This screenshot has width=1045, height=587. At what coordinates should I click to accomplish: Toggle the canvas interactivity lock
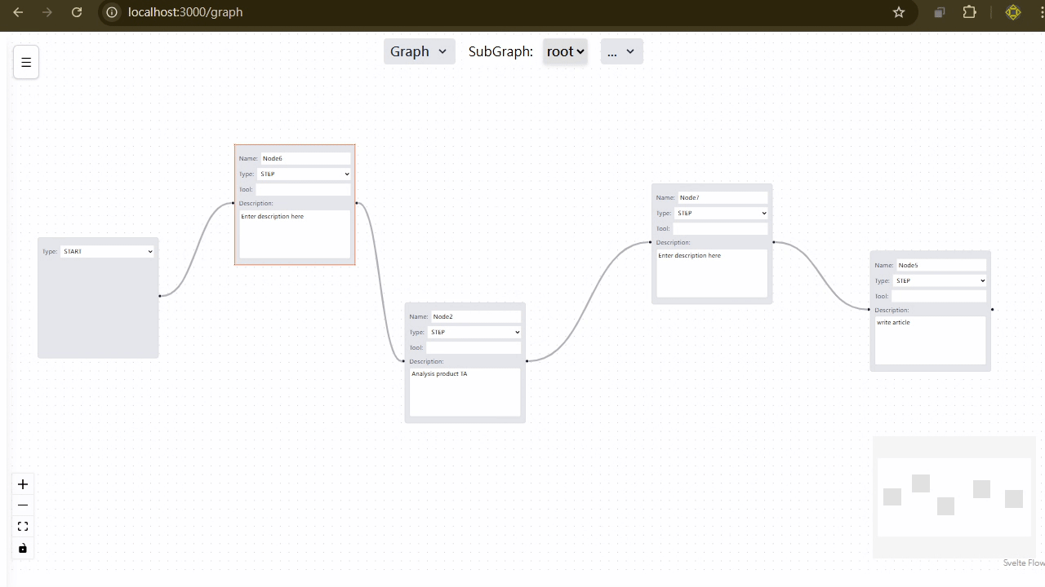tap(23, 548)
